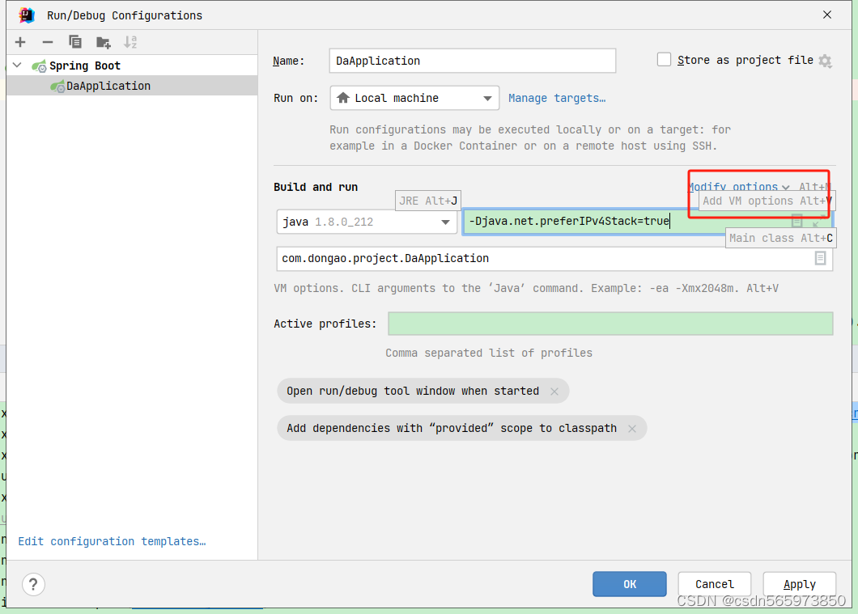The image size is (858, 614).
Task: Copy the selected configuration
Action: [x=74, y=41]
